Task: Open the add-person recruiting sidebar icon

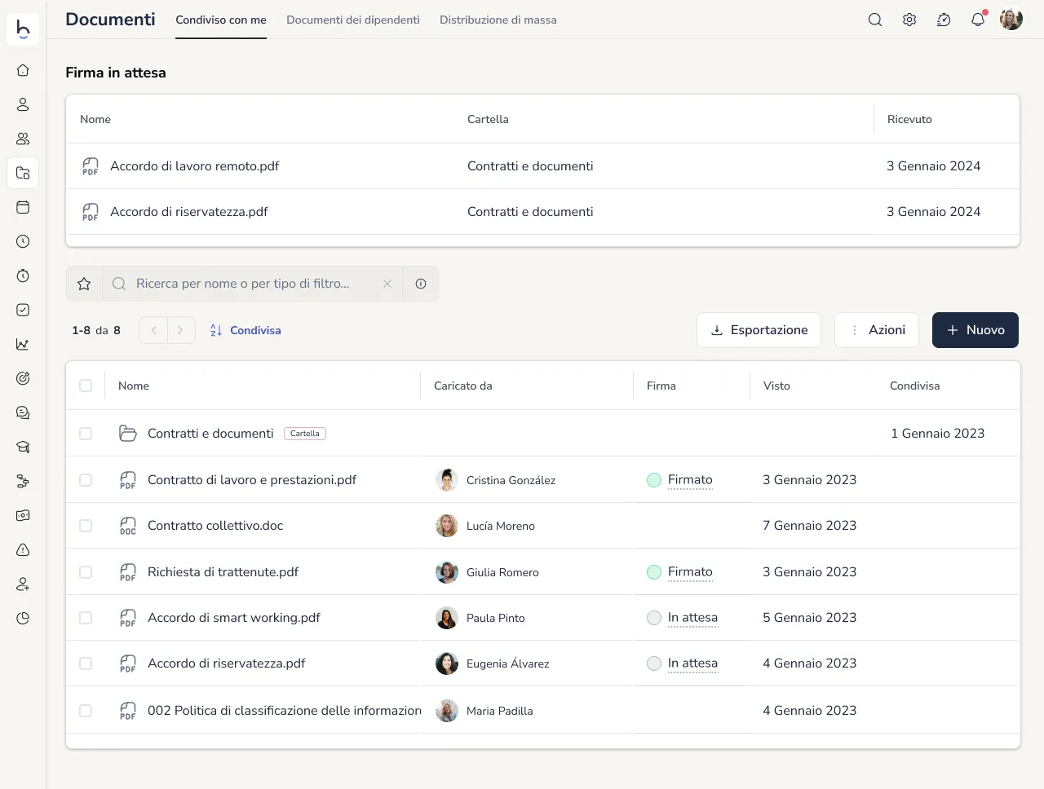Action: pos(23,584)
